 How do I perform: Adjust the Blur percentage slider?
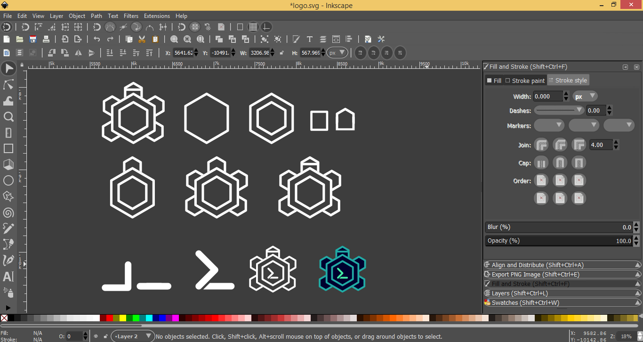tap(559, 227)
